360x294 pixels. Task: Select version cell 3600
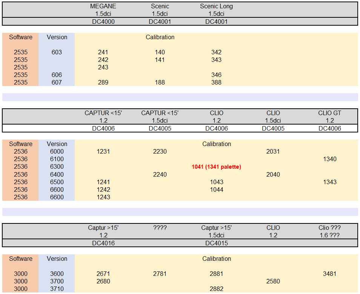(x=57, y=274)
